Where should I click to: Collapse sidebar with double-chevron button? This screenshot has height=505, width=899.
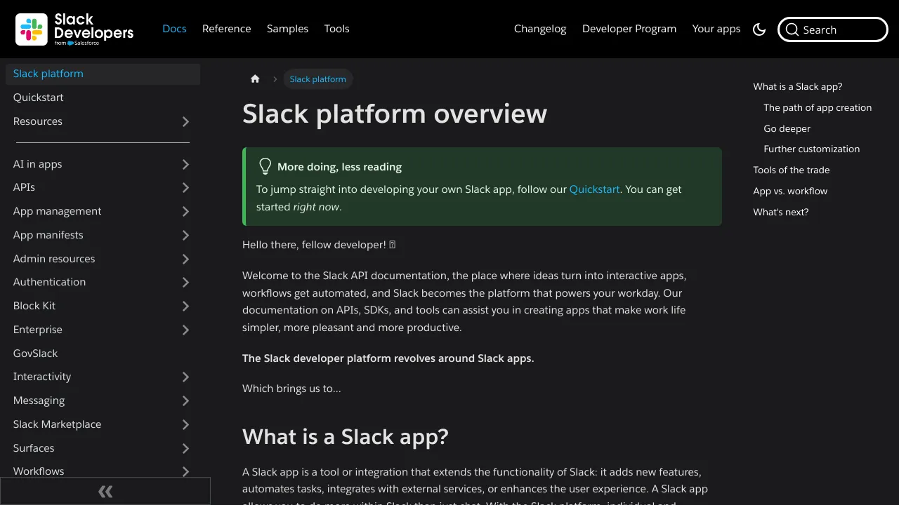tap(105, 492)
